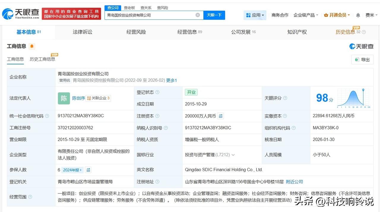Select the 查风险 search tab
The height and width of the screenshot is (212, 380).
pyautogui.click(x=163, y=8)
